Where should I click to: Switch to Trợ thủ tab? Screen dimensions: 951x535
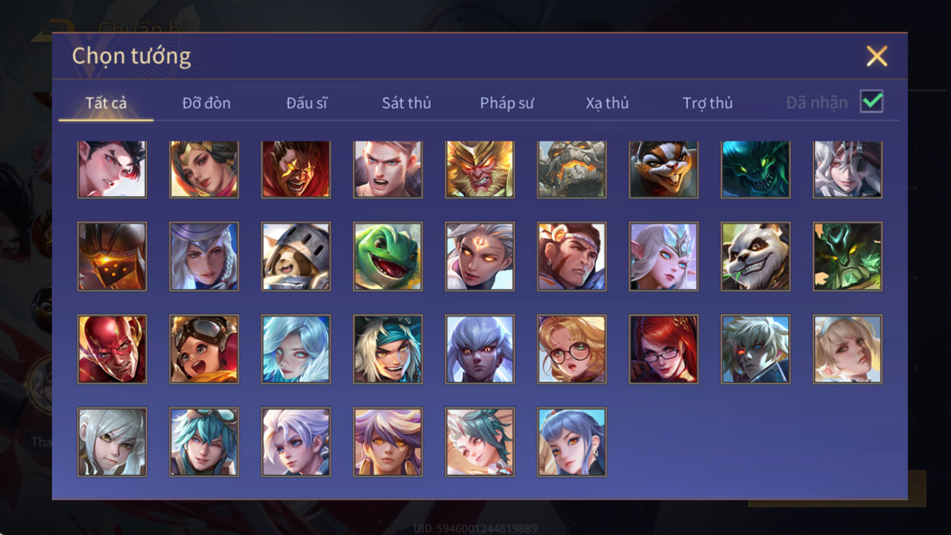pyautogui.click(x=707, y=103)
